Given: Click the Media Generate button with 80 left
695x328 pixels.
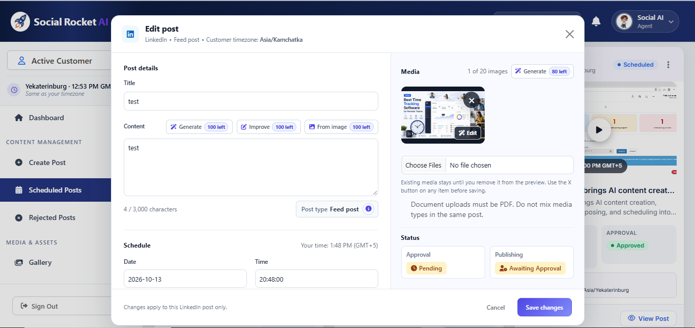Looking at the screenshot, I should [542, 71].
